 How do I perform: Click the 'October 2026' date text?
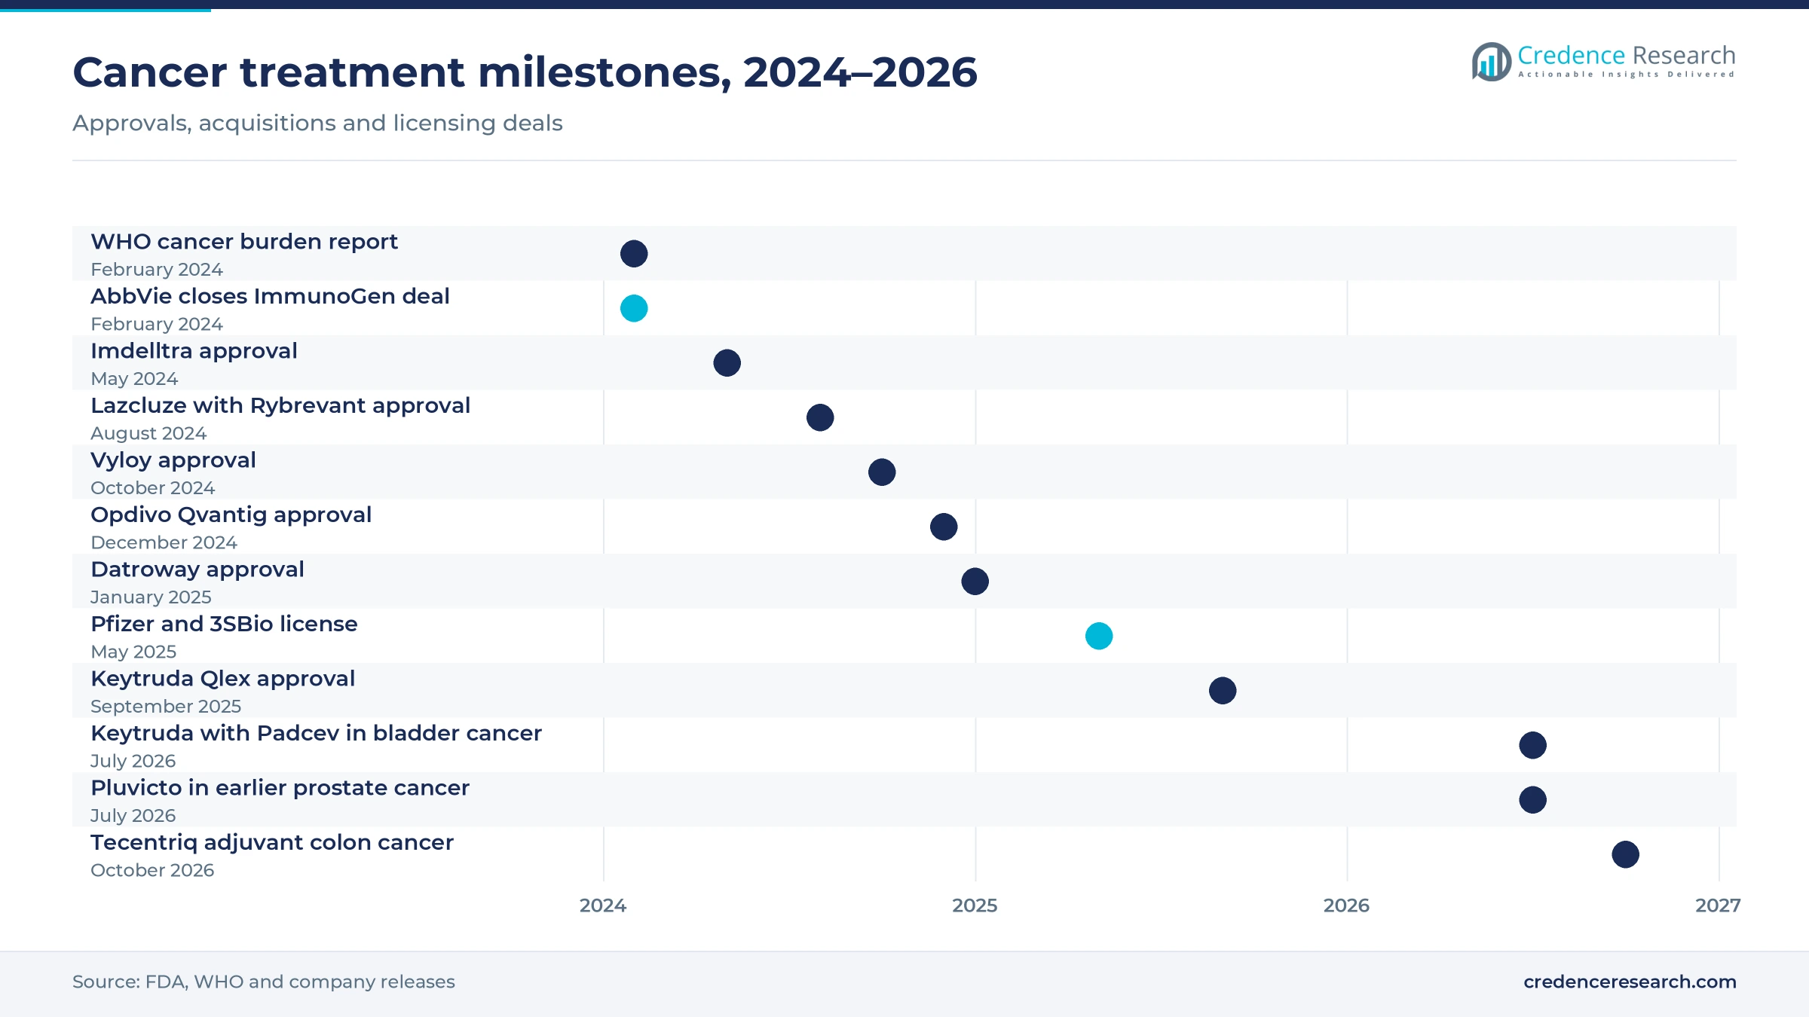[152, 870]
